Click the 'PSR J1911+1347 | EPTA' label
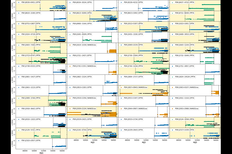Screen dimensions: 232x154 coord(133,98)
